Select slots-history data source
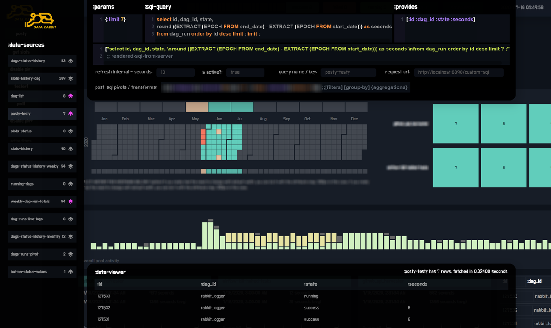 pyautogui.click(x=42, y=148)
